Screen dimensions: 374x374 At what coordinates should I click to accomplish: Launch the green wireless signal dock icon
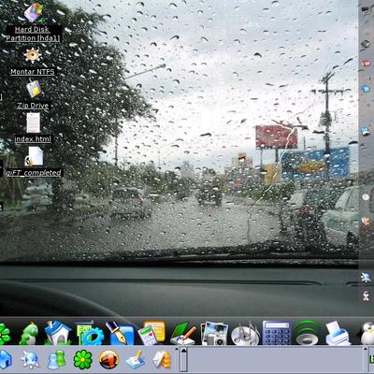click(x=308, y=333)
